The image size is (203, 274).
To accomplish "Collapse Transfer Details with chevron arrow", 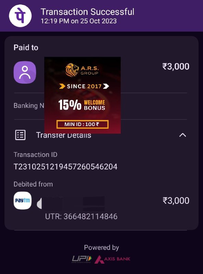I will pos(182,135).
